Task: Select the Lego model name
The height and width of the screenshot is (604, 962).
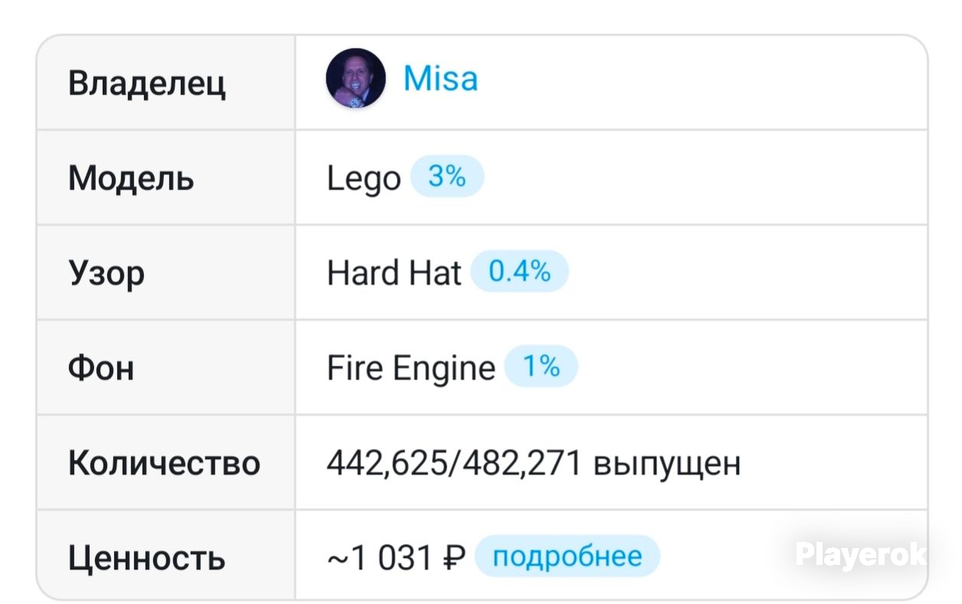Action: coord(364,179)
